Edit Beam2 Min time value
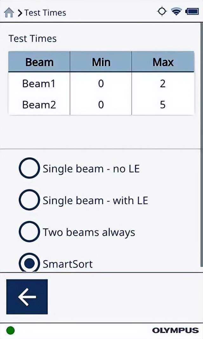Viewport: 203px width, 339px height. (101, 105)
